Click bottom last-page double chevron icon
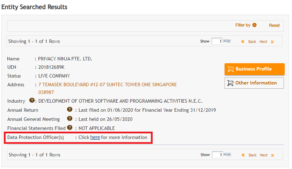Viewport: 292px width, 169px height. click(272, 155)
